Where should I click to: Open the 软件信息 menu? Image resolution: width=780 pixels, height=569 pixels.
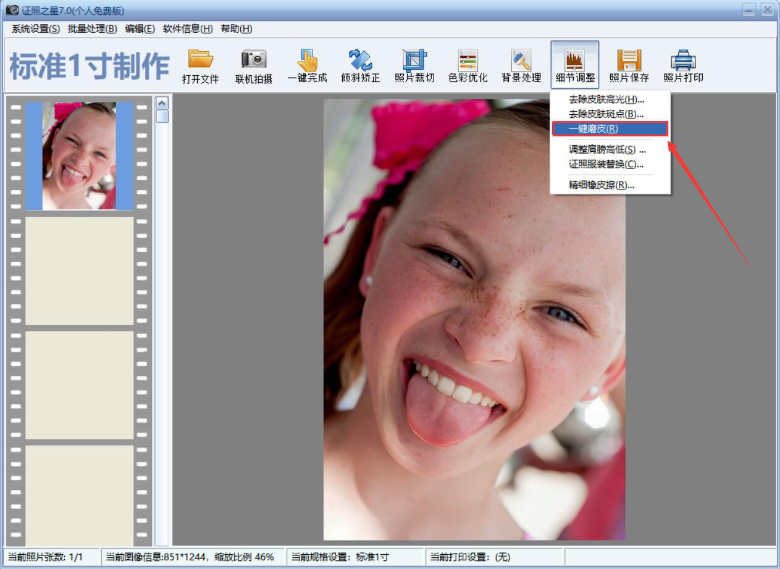pos(188,29)
